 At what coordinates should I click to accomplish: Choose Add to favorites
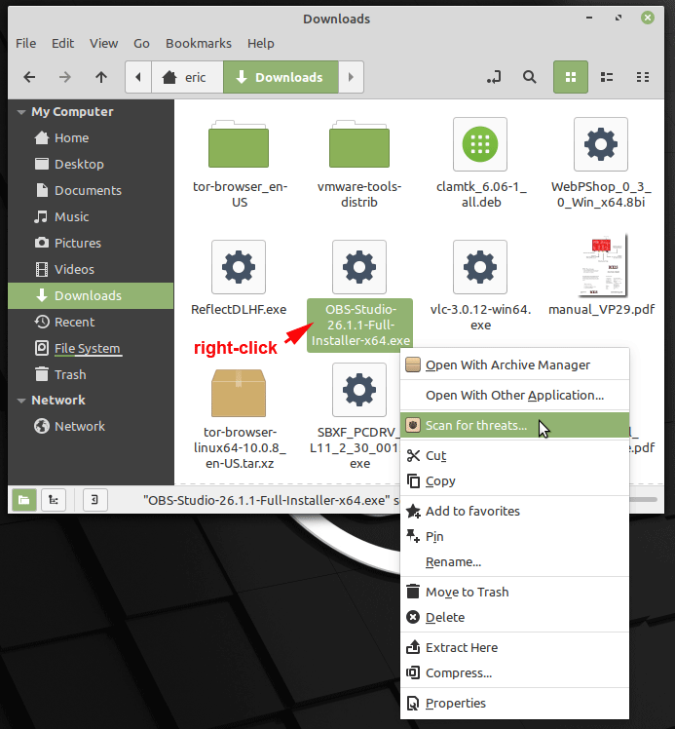pyautogui.click(x=514, y=511)
